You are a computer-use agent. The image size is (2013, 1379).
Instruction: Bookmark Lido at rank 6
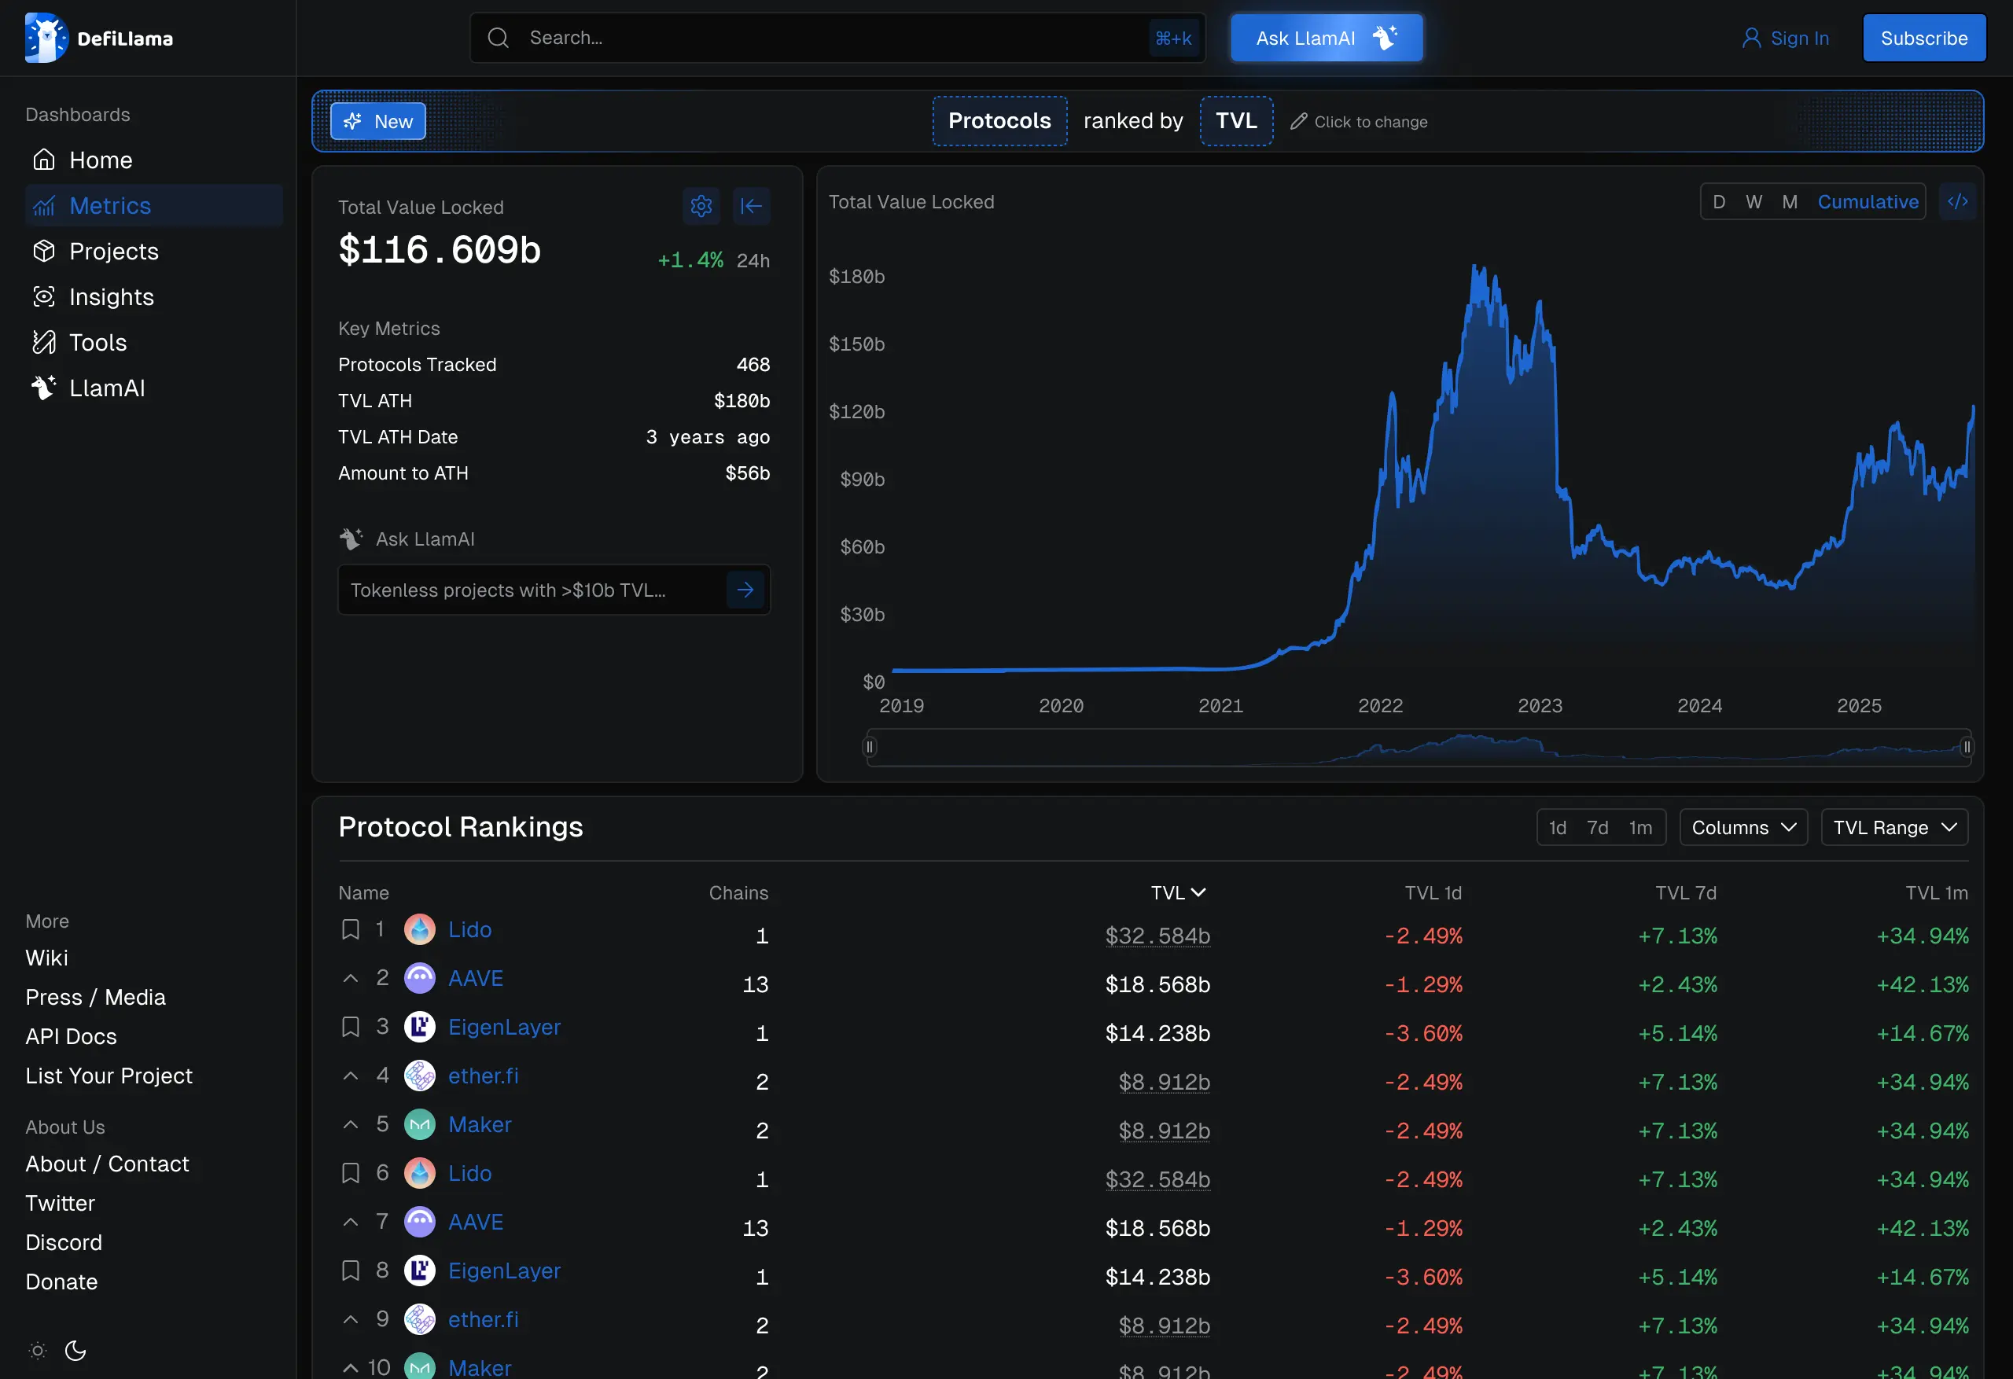pyautogui.click(x=350, y=1174)
